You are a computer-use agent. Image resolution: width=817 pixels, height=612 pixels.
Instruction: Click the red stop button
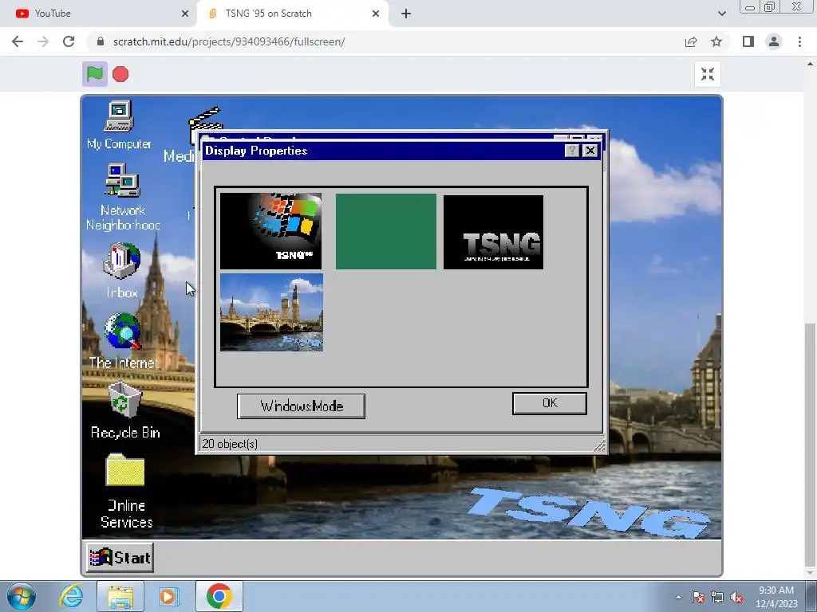coord(120,74)
